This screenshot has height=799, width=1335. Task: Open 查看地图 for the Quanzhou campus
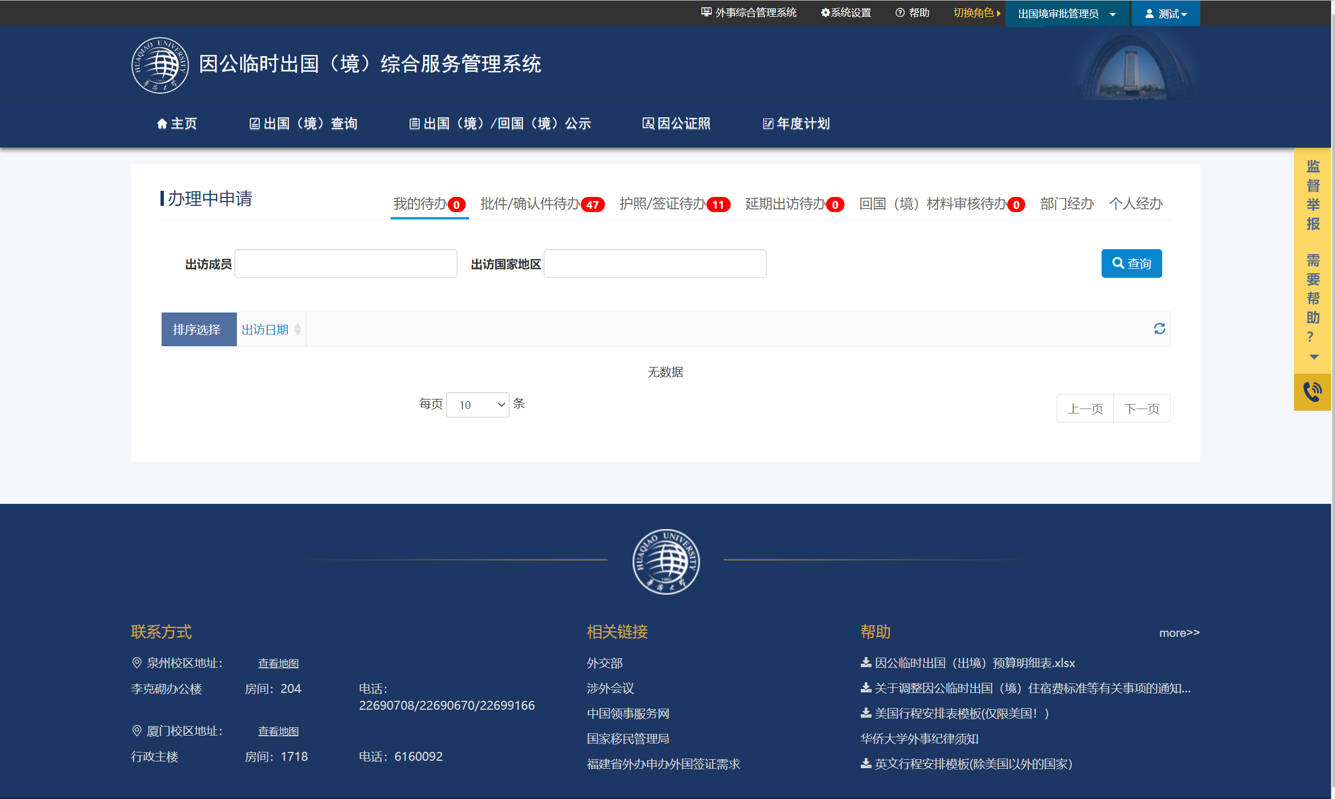pos(278,663)
